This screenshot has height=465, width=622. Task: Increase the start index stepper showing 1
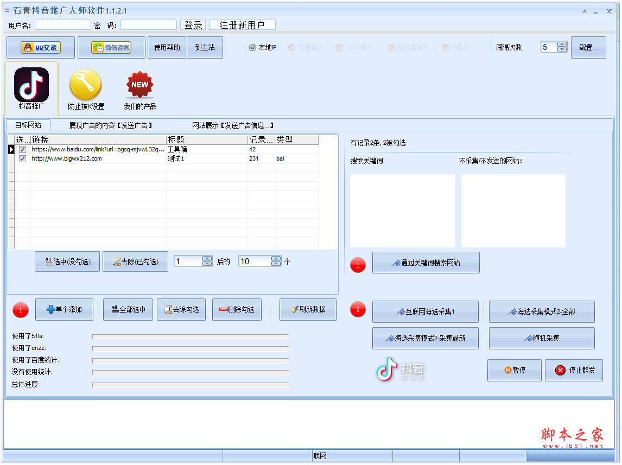coord(207,259)
